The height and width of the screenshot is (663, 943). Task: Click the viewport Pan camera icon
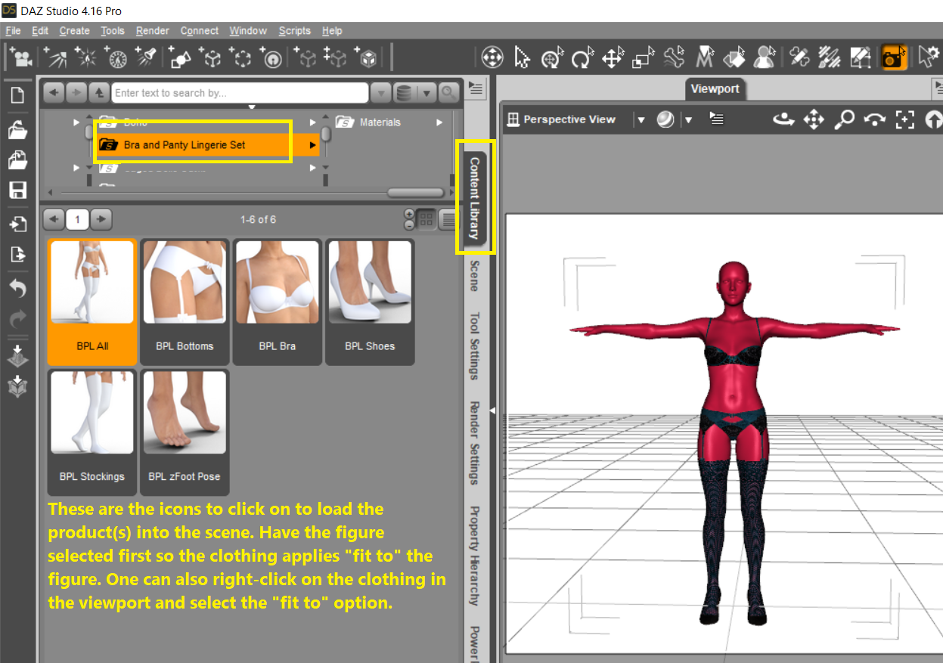tap(814, 119)
